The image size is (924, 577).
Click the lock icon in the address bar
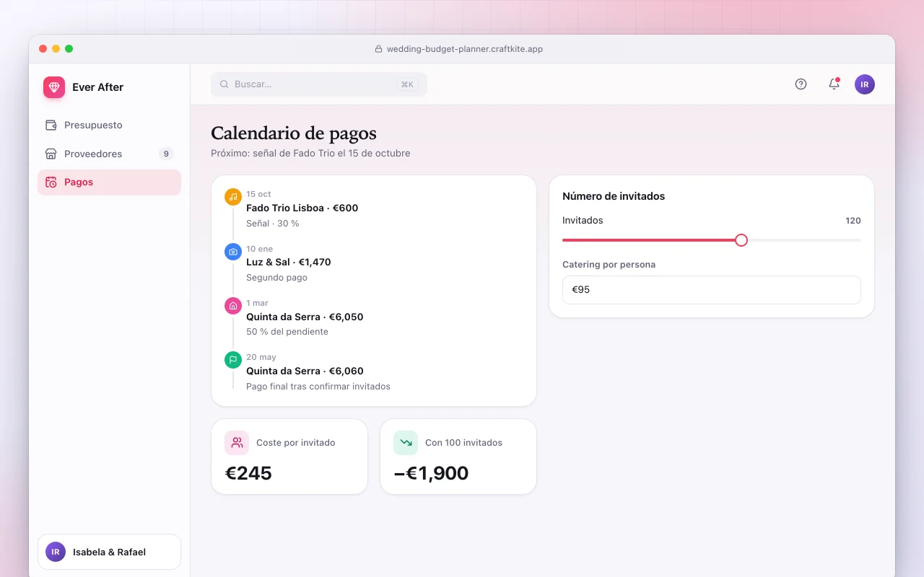pos(378,49)
